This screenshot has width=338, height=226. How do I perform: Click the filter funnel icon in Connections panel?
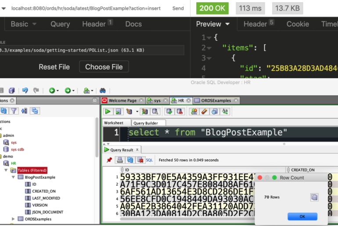coord(14,111)
